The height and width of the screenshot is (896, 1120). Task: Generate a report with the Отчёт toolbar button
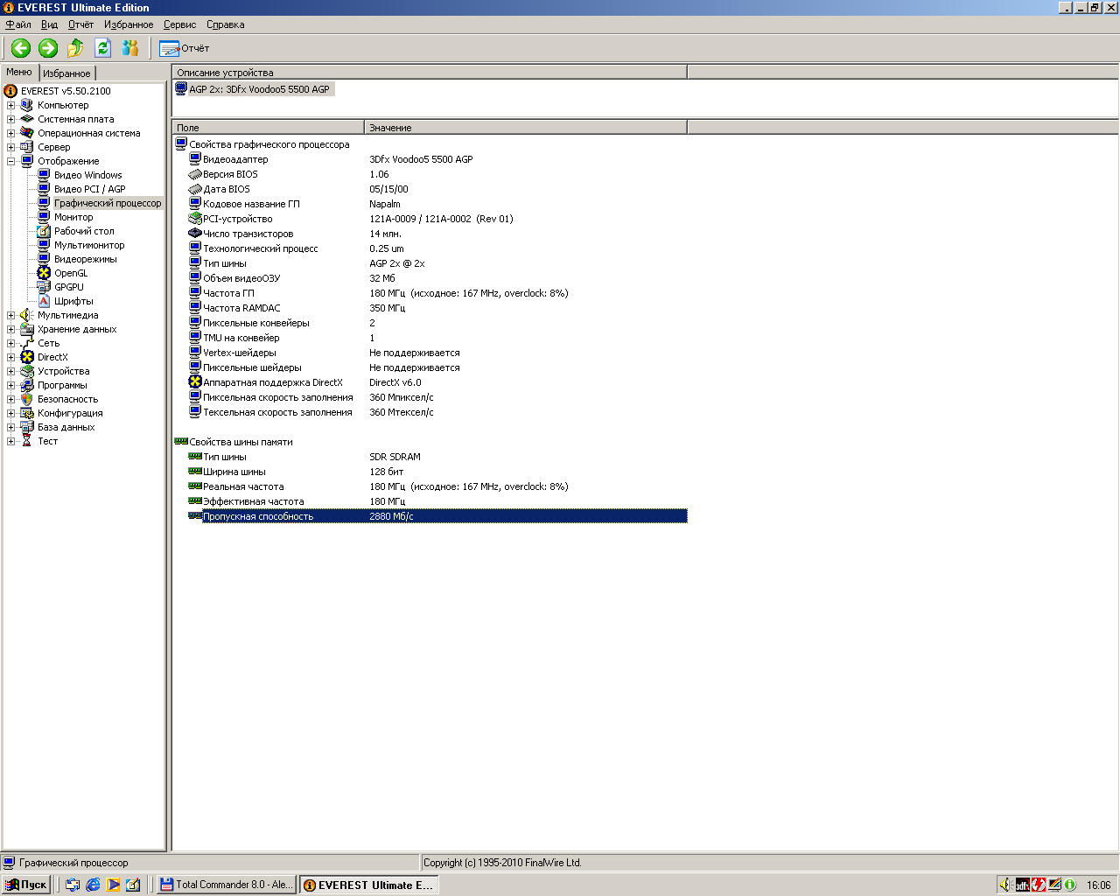pos(185,48)
